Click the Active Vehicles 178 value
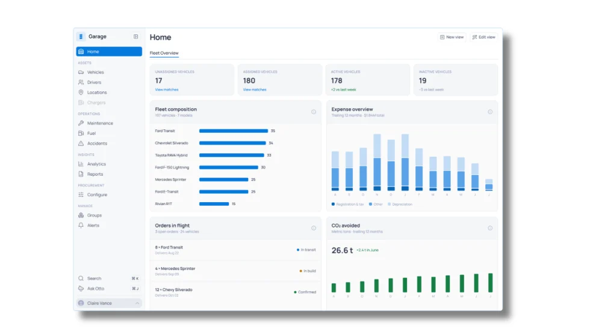590x332 pixels. coord(337,81)
